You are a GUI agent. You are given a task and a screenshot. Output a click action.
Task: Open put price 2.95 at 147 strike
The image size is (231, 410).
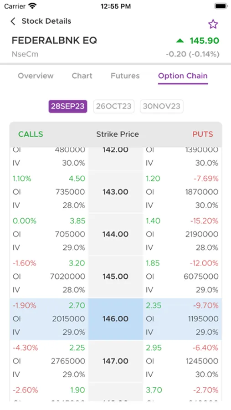[x=154, y=348]
